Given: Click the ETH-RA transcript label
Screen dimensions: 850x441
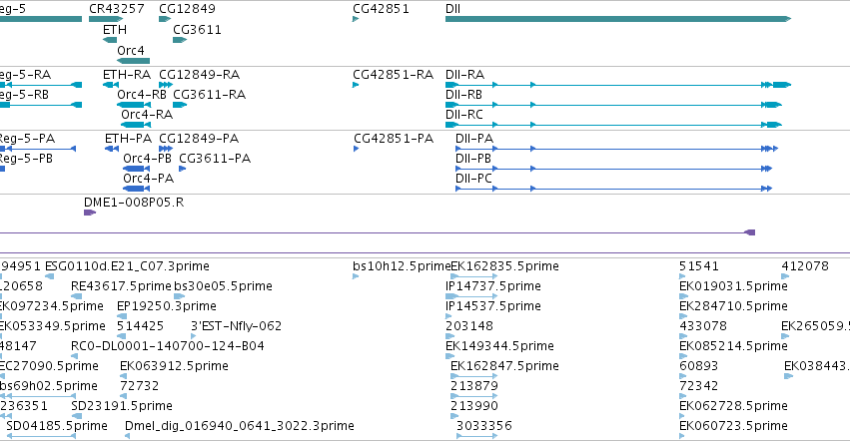Looking at the screenshot, I should (127, 74).
